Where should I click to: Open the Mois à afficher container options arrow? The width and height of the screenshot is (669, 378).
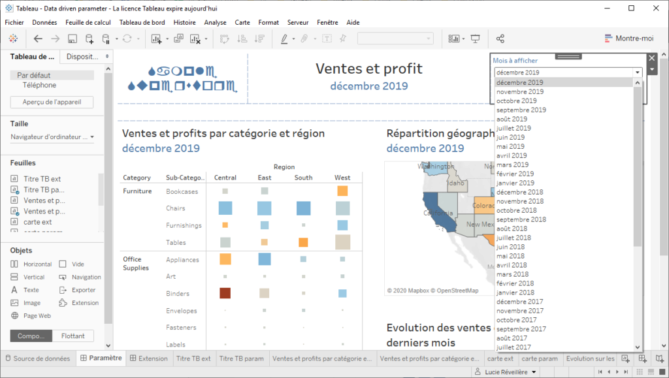point(652,69)
